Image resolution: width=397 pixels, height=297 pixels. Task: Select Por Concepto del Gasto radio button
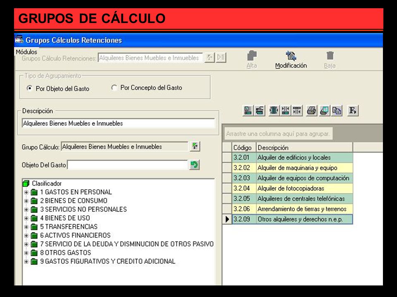tap(114, 87)
